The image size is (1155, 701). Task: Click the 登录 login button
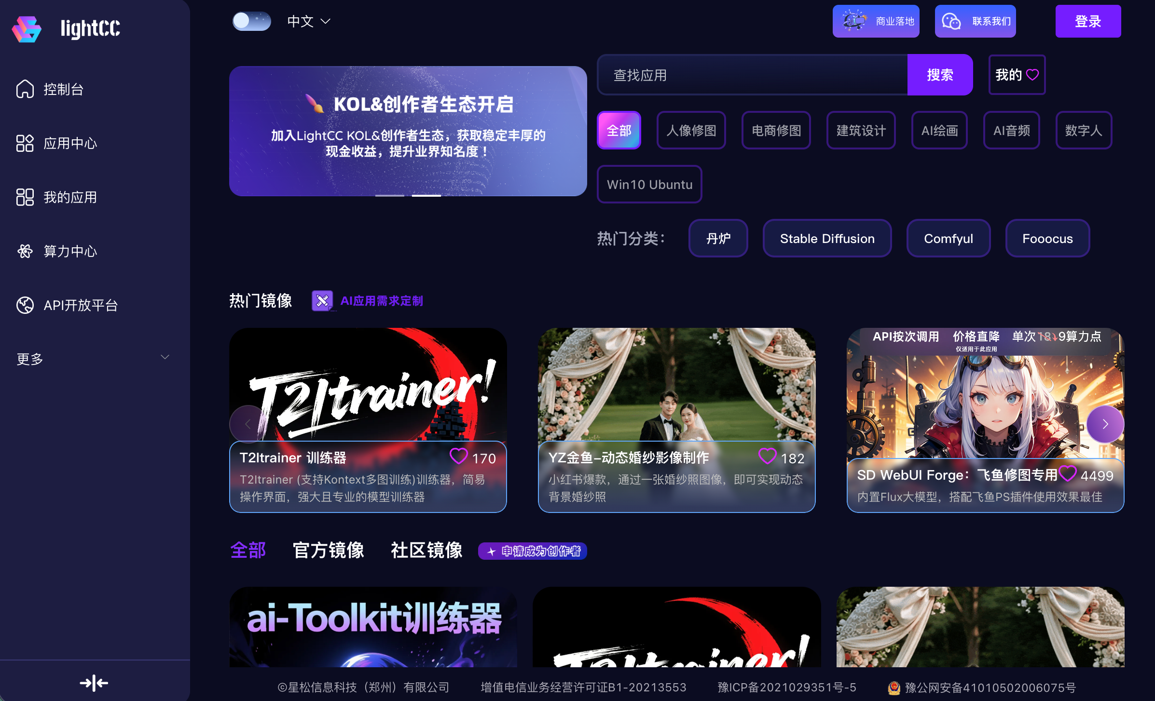coord(1087,21)
